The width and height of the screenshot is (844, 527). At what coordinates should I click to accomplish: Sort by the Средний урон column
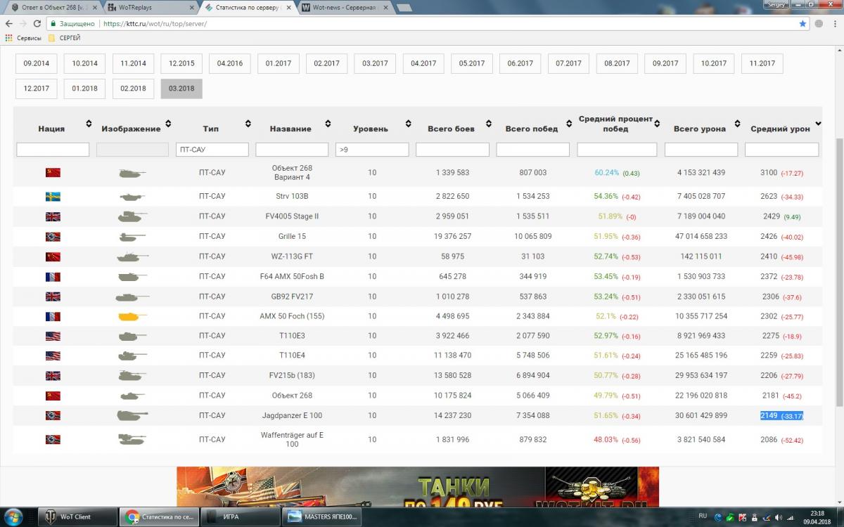(817, 124)
